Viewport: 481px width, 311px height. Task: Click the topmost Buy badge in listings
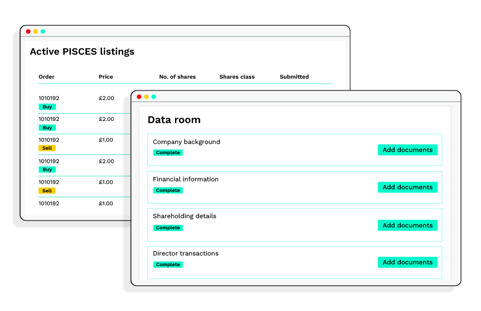click(47, 107)
